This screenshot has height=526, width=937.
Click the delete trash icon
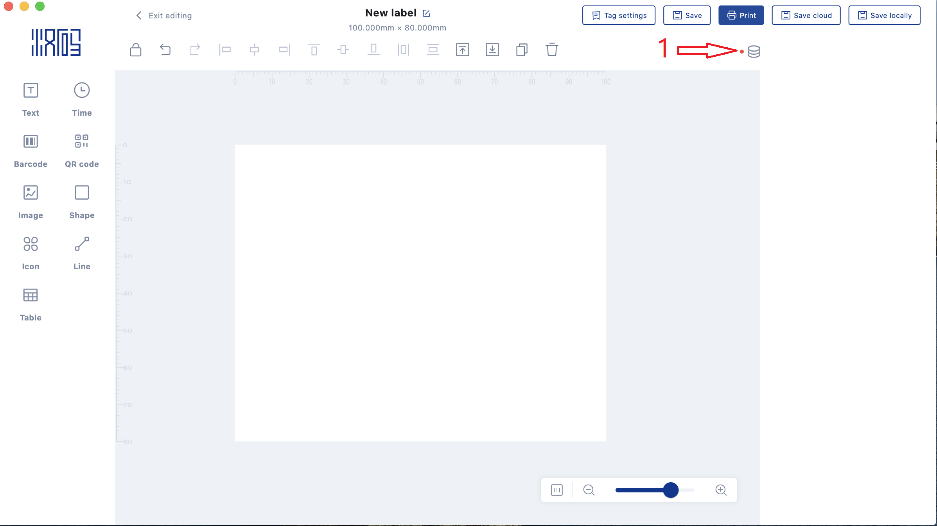coord(552,50)
